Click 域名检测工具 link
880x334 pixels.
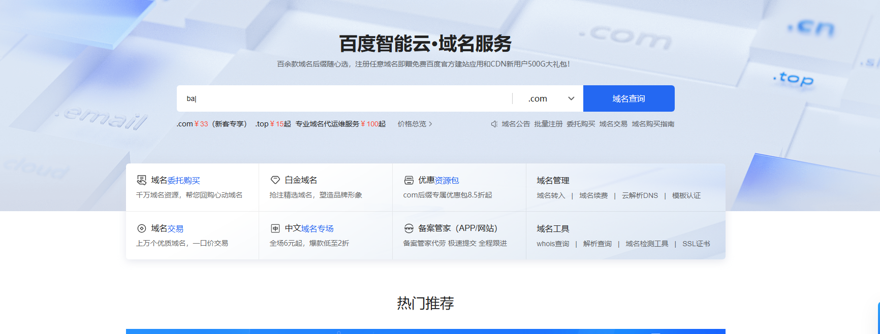[x=647, y=244]
